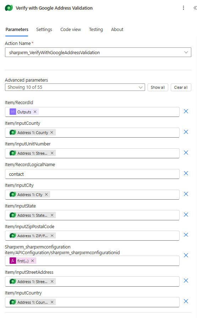Click into the Item/RecordLogicalName 'contact' field
This screenshot has height=318, width=197.
[92, 174]
